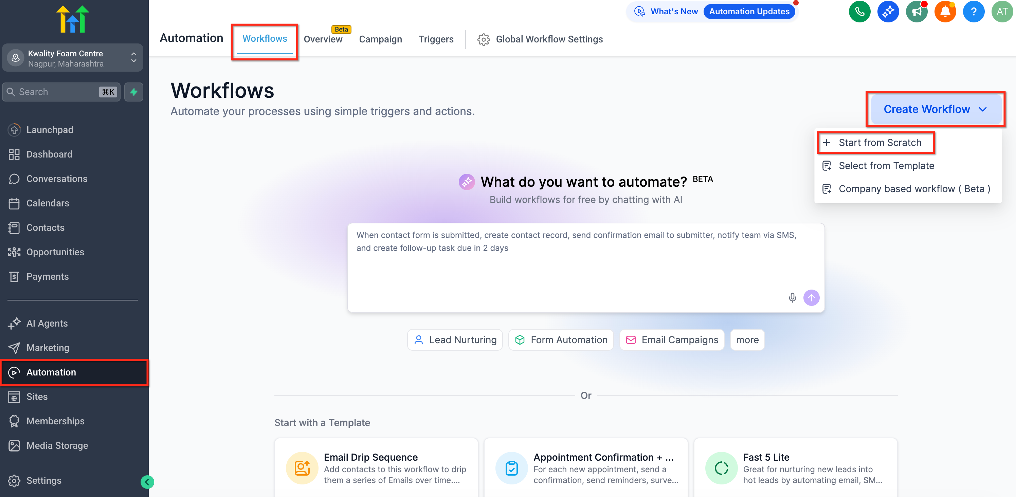Click the green phone dialer icon
The image size is (1016, 497).
859,12
